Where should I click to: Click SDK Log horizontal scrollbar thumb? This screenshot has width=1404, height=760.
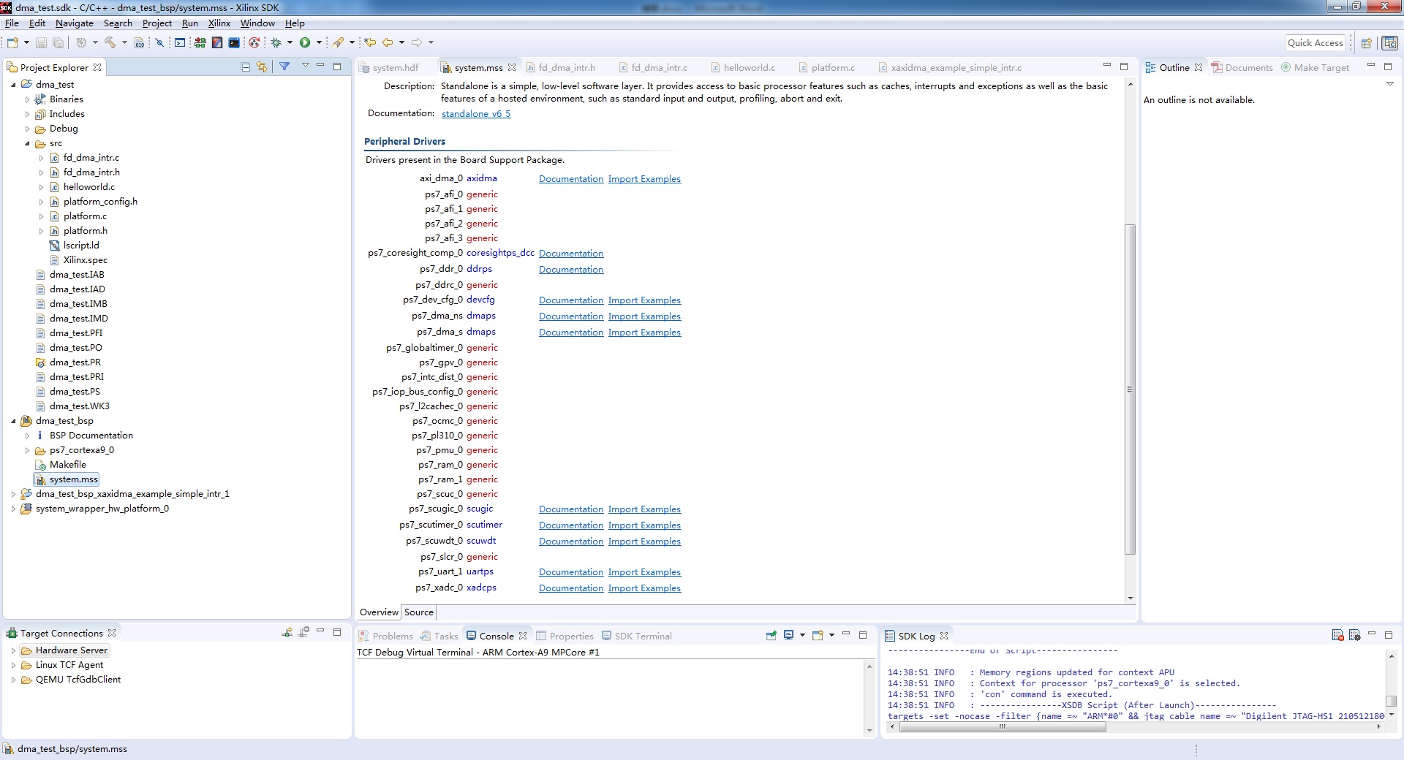[x=1003, y=726]
